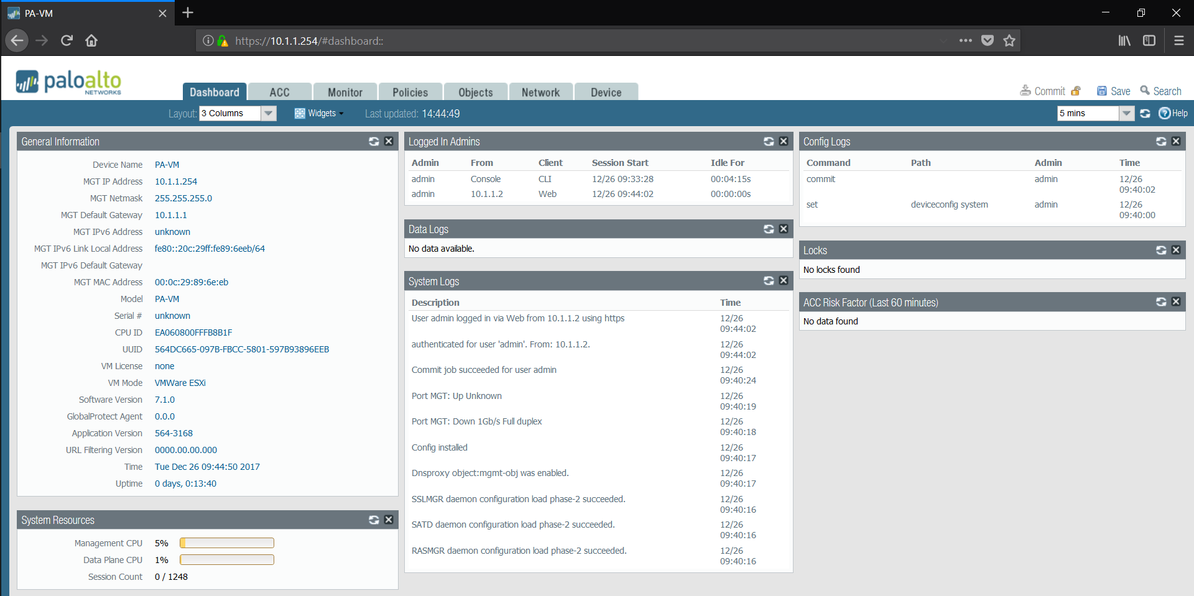Click Save configuration link
The height and width of the screenshot is (596, 1194).
coord(1114,91)
